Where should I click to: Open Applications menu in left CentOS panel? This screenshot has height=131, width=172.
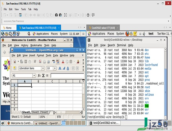[42, 34]
